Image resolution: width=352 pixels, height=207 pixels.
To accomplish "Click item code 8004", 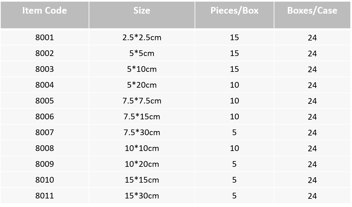I will [x=45, y=85].
